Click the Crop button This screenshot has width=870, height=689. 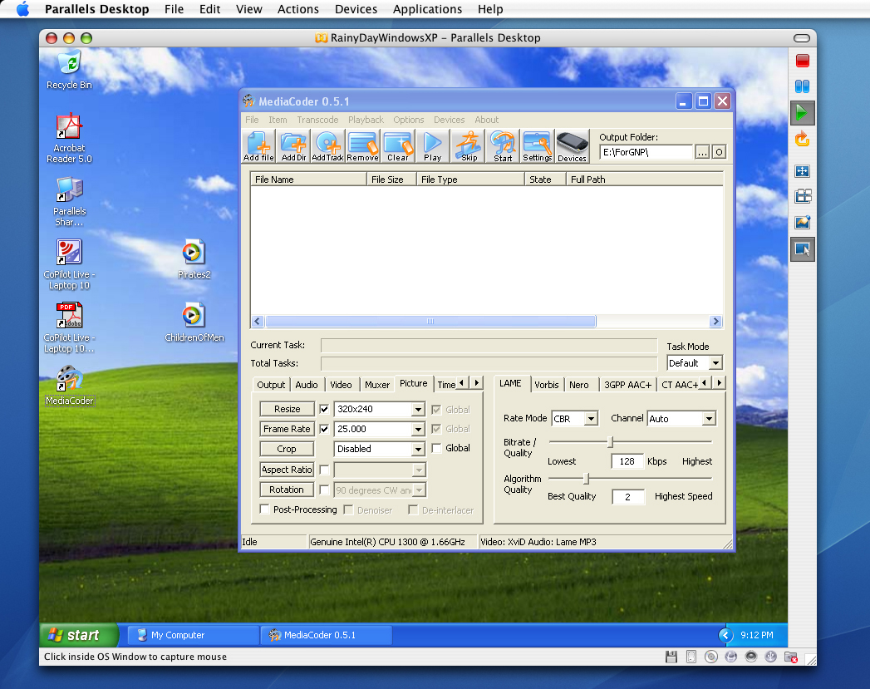287,449
